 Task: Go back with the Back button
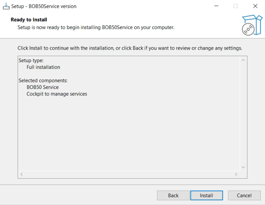[x=173, y=195]
